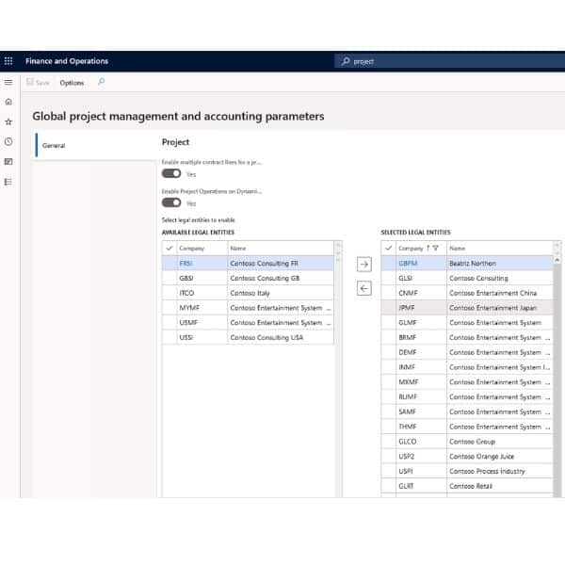Select FRSI row in available entities

pyautogui.click(x=248, y=264)
